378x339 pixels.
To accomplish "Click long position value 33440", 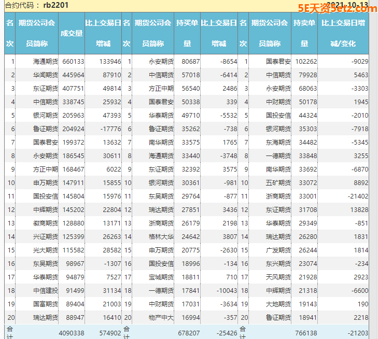I will click(x=191, y=156).
